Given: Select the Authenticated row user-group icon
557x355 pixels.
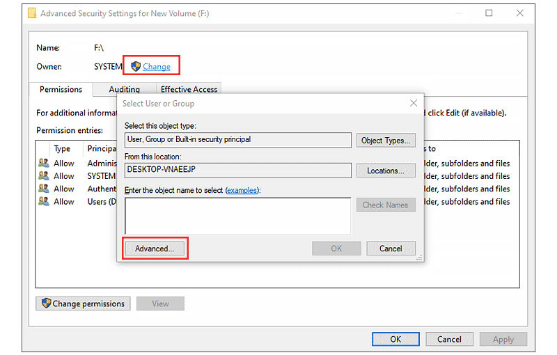Looking at the screenshot, I should pyautogui.click(x=44, y=189).
